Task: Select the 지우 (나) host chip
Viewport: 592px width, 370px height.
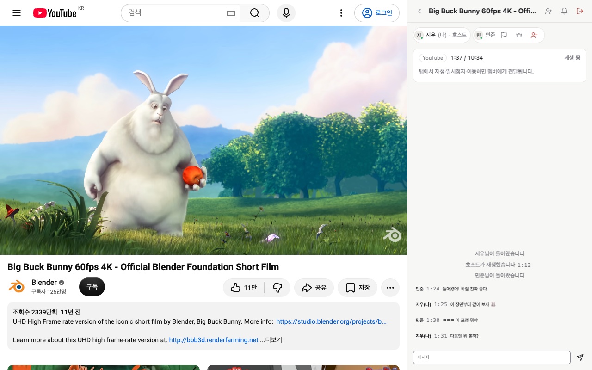Action: [x=442, y=35]
